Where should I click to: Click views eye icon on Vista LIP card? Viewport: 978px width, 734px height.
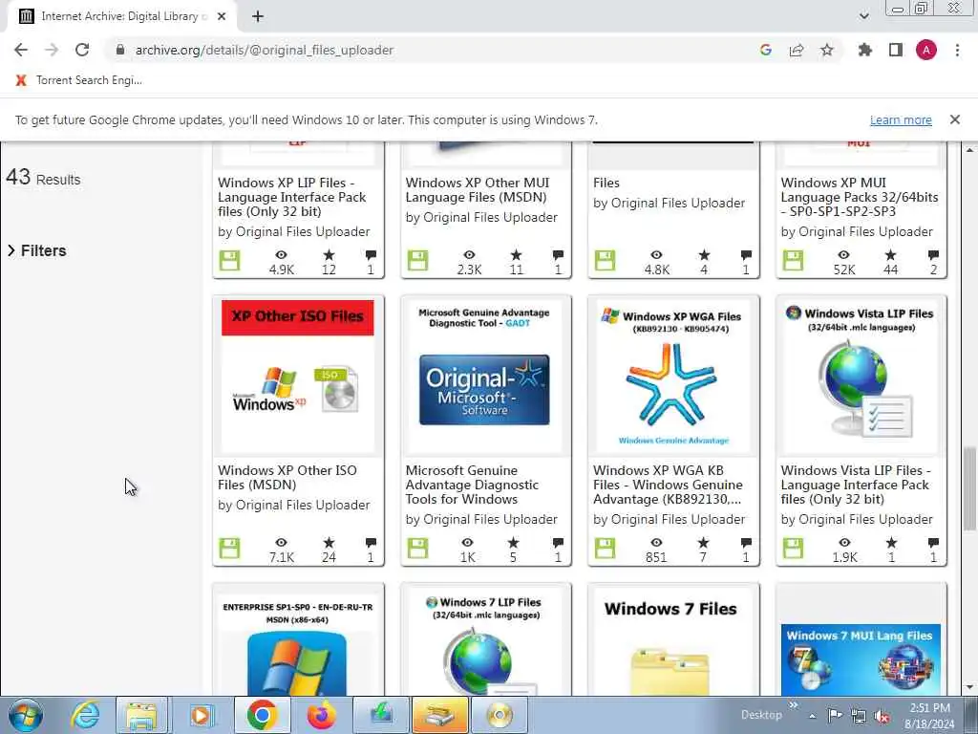[x=844, y=543]
